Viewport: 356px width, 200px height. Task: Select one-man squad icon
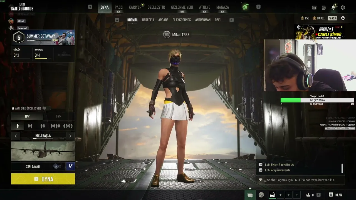coord(68,126)
